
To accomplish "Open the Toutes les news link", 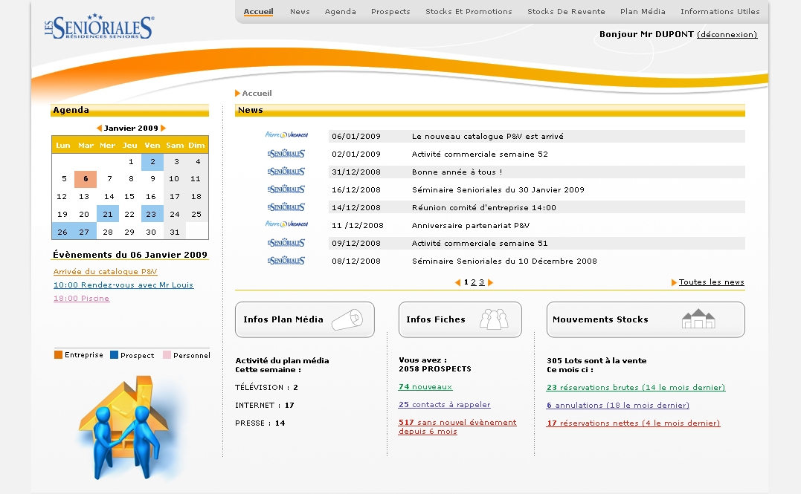I will pos(711,282).
